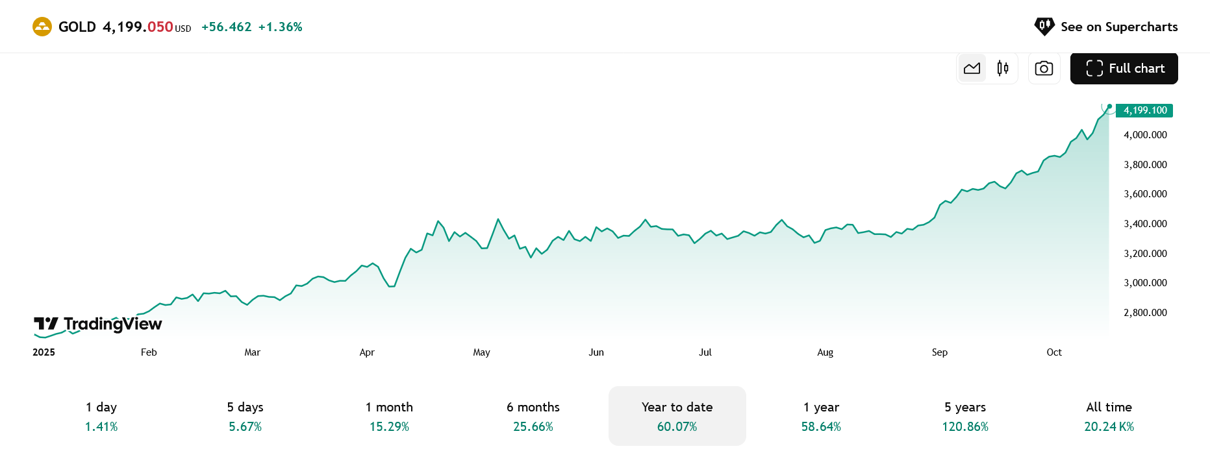1210x464 pixels.
Task: Select the 5 days range
Action: point(245,416)
